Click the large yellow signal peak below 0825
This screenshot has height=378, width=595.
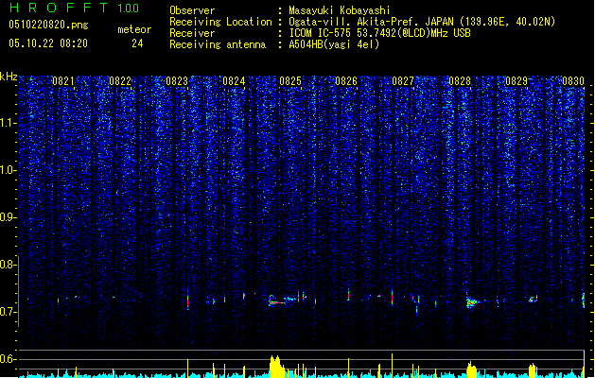coord(276,367)
